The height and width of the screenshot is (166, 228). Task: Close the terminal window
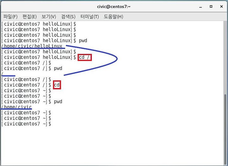[x=221, y=7]
